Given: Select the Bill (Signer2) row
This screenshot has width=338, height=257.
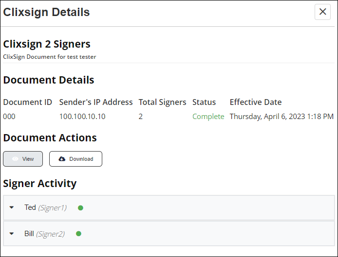Looking at the screenshot, I should (169, 234).
